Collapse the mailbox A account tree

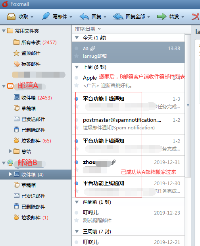tap(4, 86)
